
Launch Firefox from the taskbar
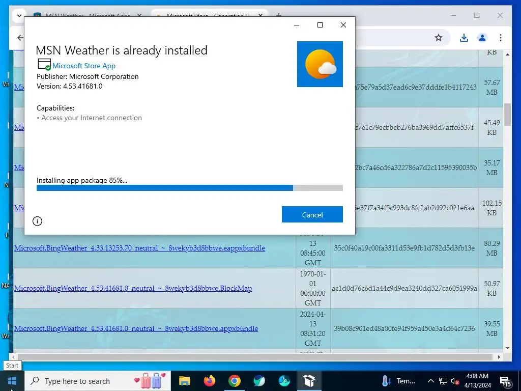point(209,381)
